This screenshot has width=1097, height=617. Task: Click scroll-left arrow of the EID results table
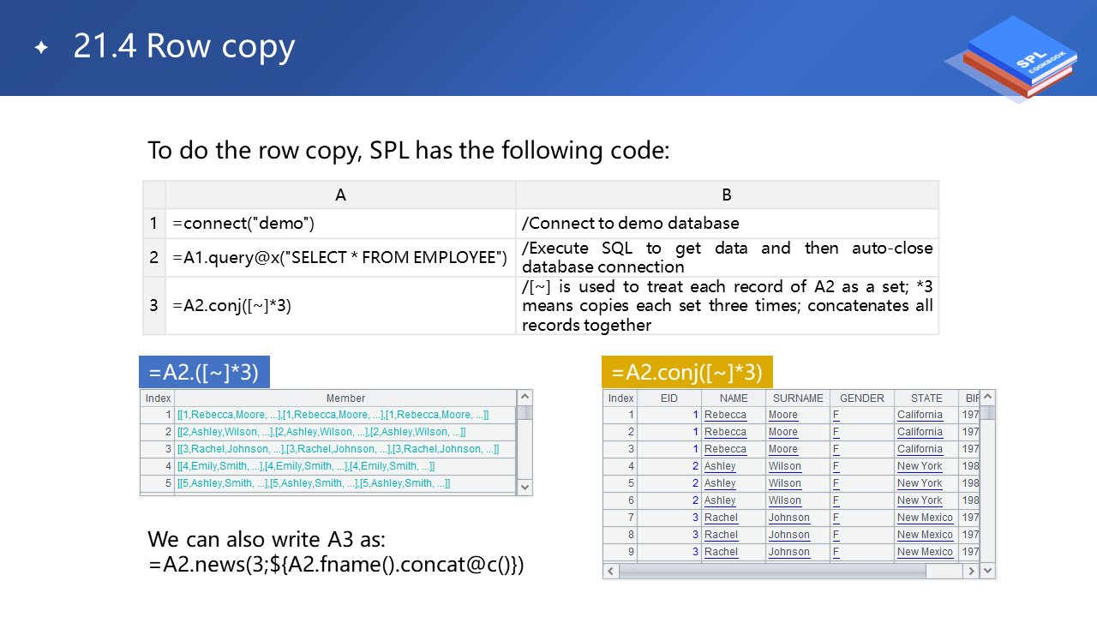tap(610, 571)
